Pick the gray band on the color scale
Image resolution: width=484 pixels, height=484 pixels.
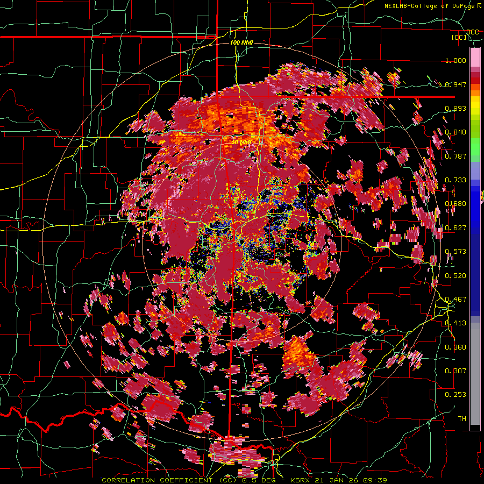point(475,374)
